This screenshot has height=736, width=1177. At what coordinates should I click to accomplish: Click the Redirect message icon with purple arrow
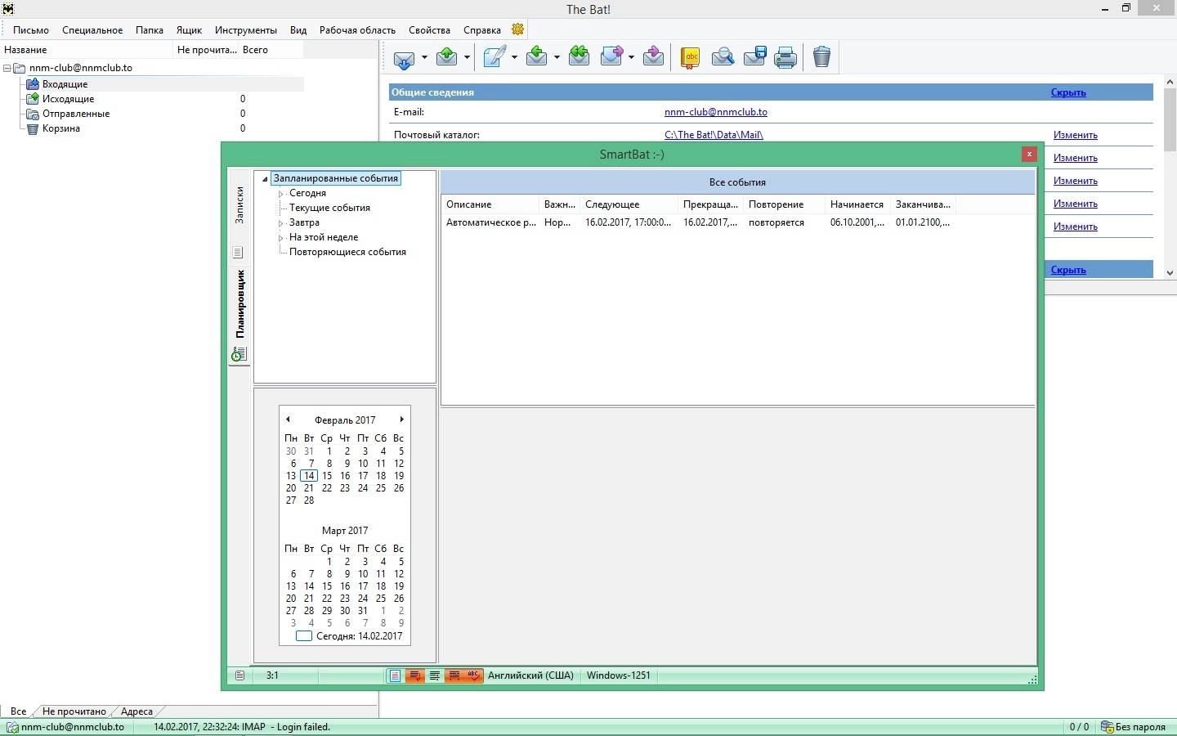click(653, 56)
